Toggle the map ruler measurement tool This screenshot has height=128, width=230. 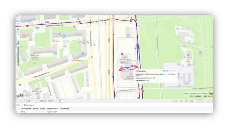tap(18, 29)
